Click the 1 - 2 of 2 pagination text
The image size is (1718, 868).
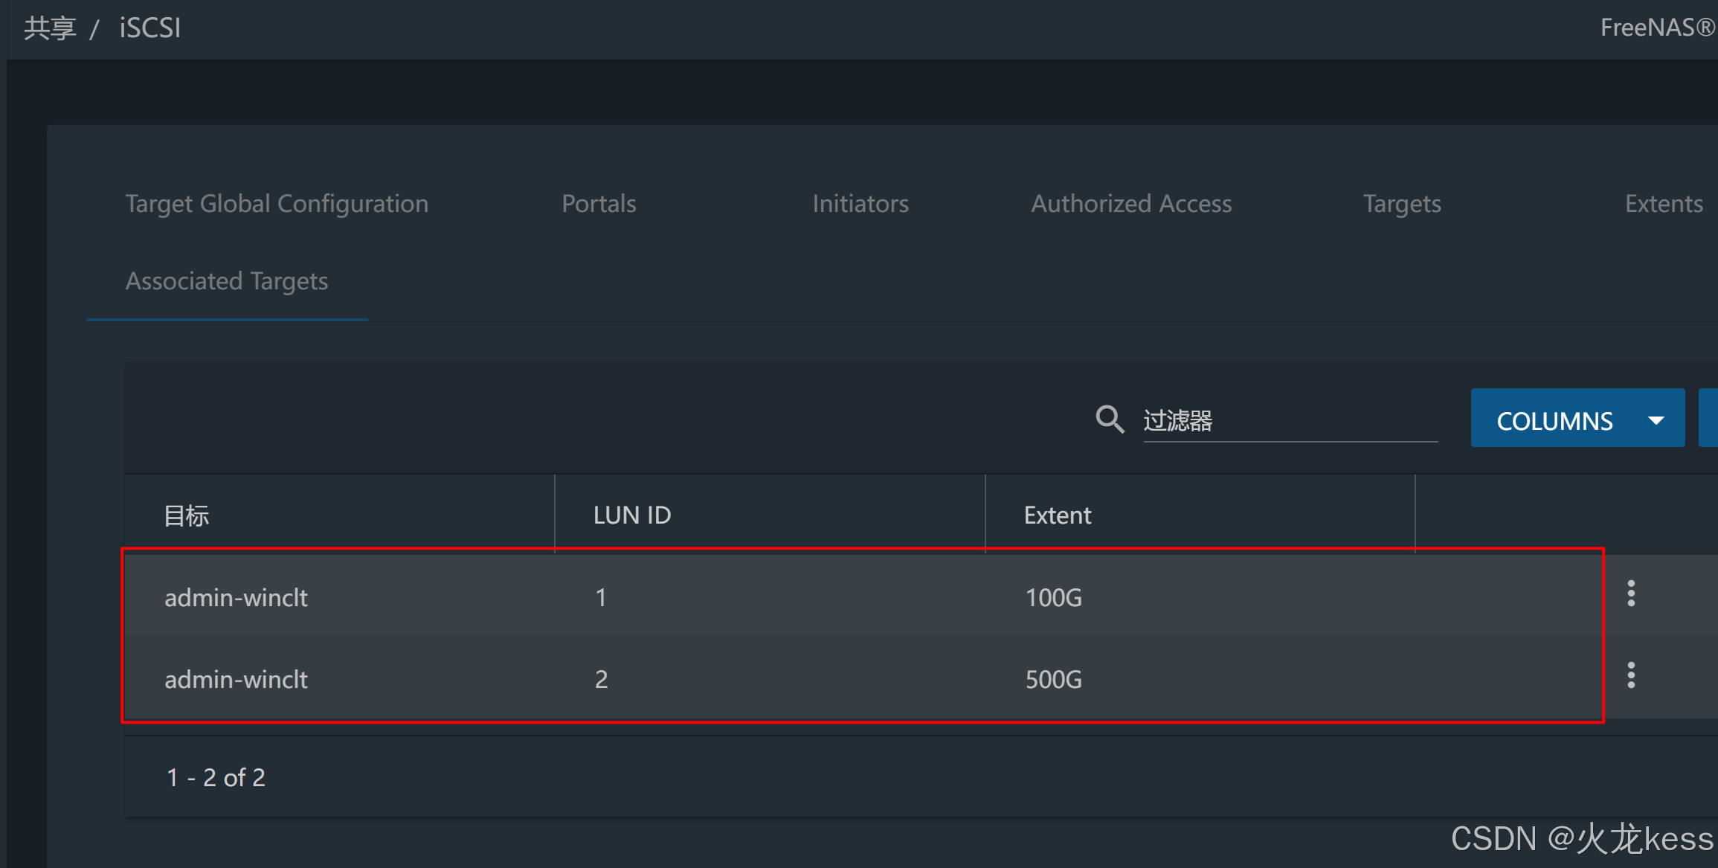pyautogui.click(x=216, y=777)
